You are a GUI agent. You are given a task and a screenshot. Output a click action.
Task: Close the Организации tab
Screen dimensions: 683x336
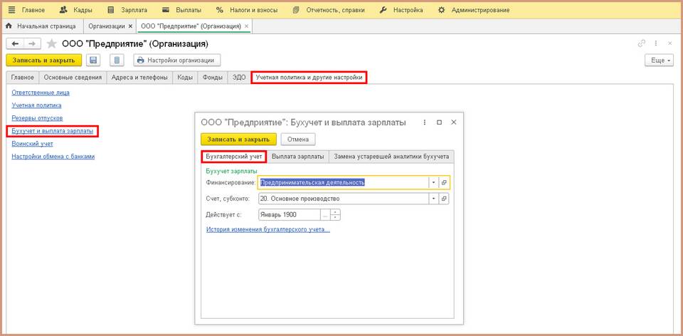[130, 26]
